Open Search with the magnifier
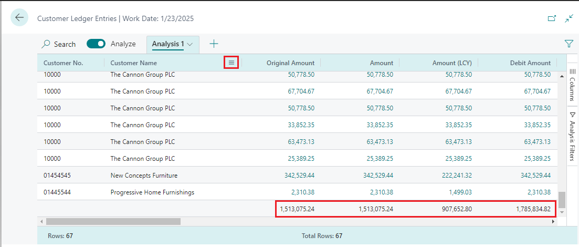The width and height of the screenshot is (579, 247). pos(58,44)
